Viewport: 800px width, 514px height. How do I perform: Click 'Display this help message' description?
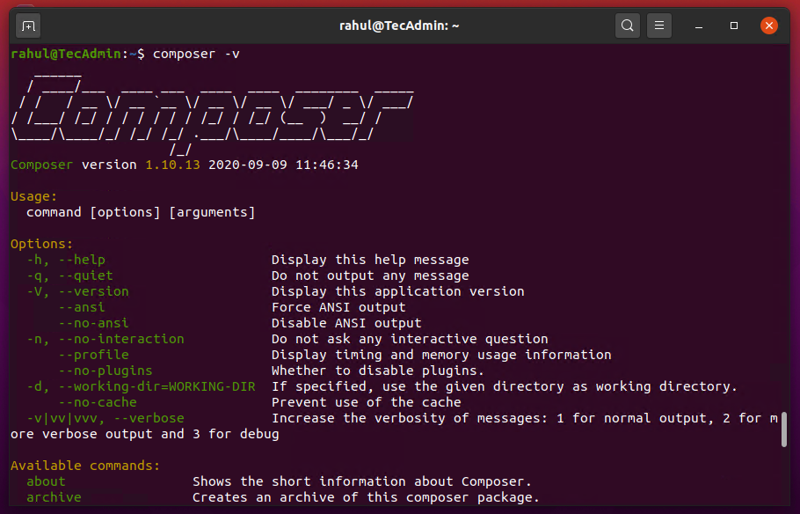tap(370, 260)
